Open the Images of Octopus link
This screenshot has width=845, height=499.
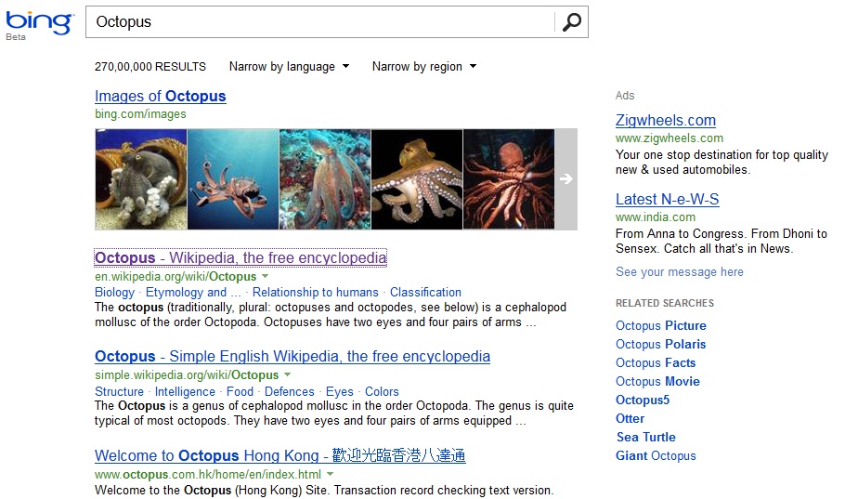(160, 96)
